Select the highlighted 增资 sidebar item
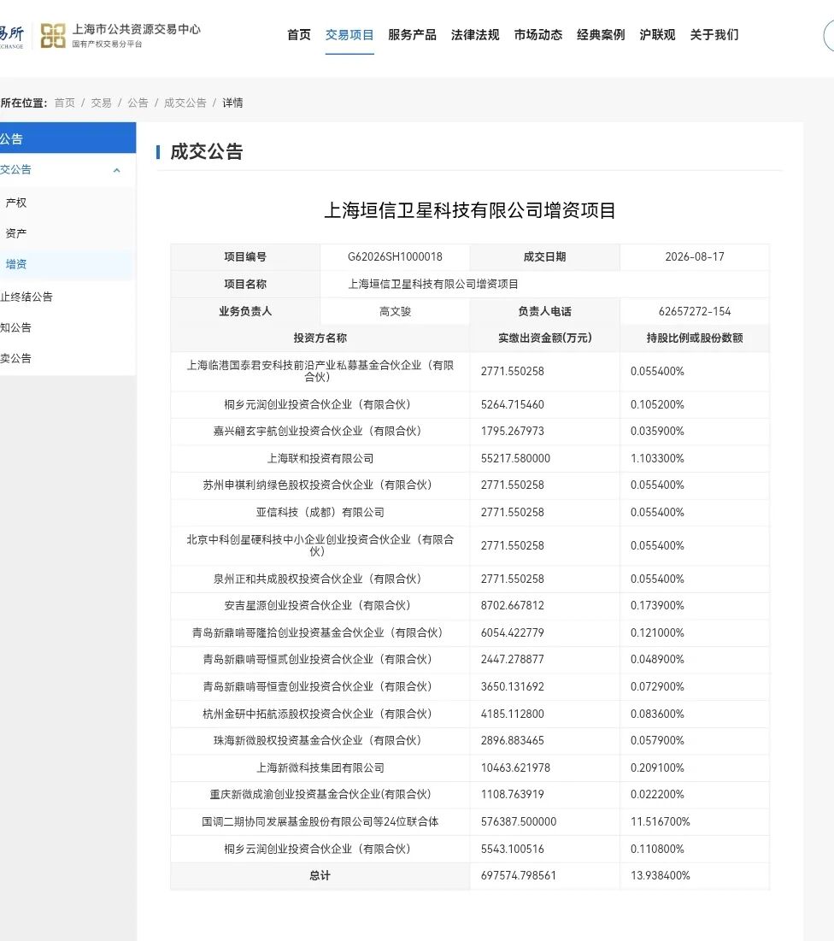Viewport: 834px width, 941px height. click(x=68, y=264)
